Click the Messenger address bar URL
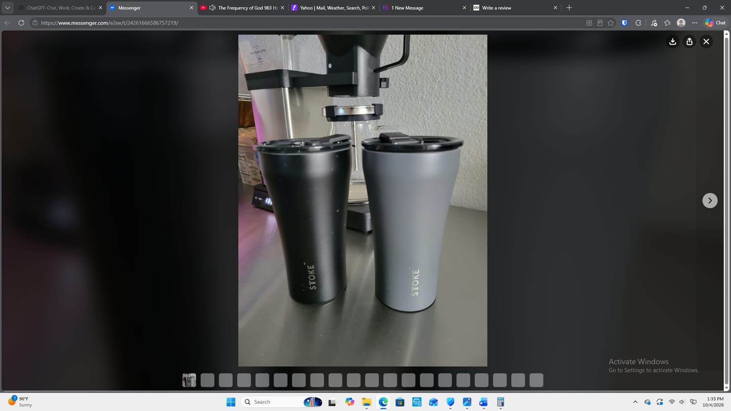This screenshot has height=411, width=731. point(109,23)
